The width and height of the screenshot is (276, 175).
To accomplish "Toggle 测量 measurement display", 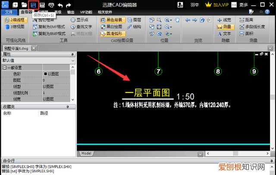I will coord(226,27).
